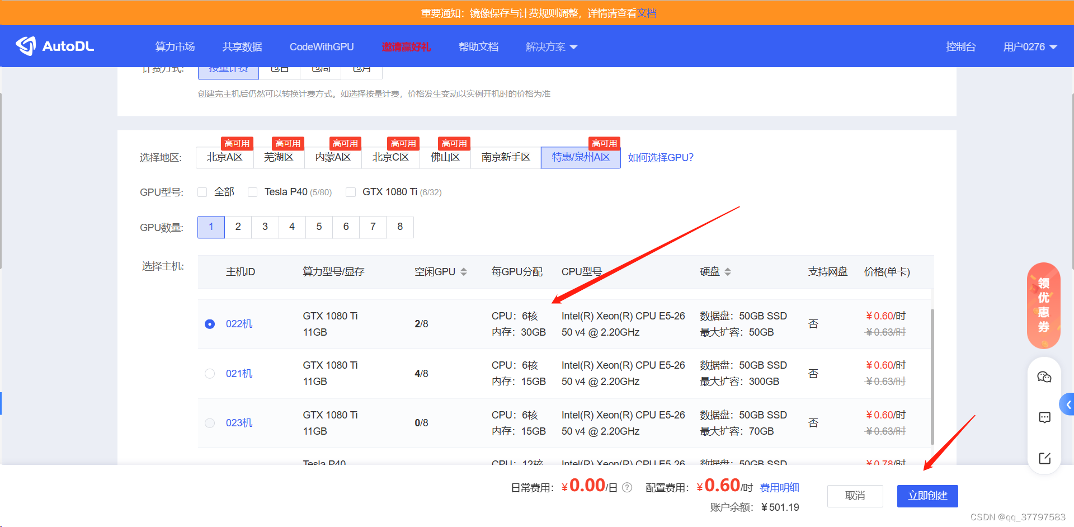Click the CPU型号 column header
This screenshot has width=1074, height=527.
(582, 272)
